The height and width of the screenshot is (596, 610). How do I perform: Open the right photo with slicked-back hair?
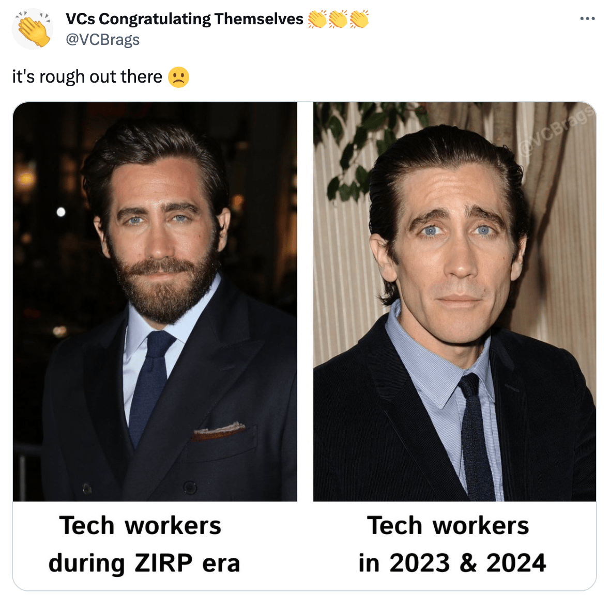click(454, 302)
